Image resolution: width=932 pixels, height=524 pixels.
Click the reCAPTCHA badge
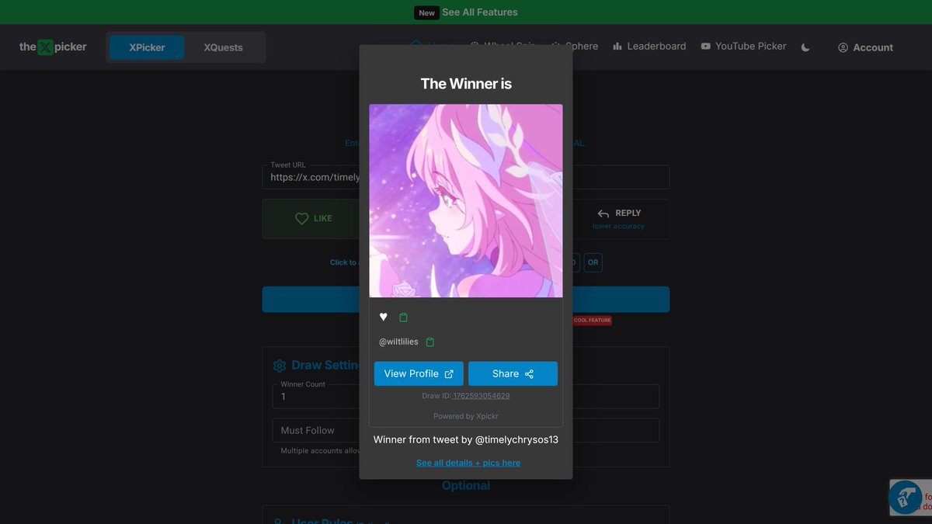click(910, 498)
